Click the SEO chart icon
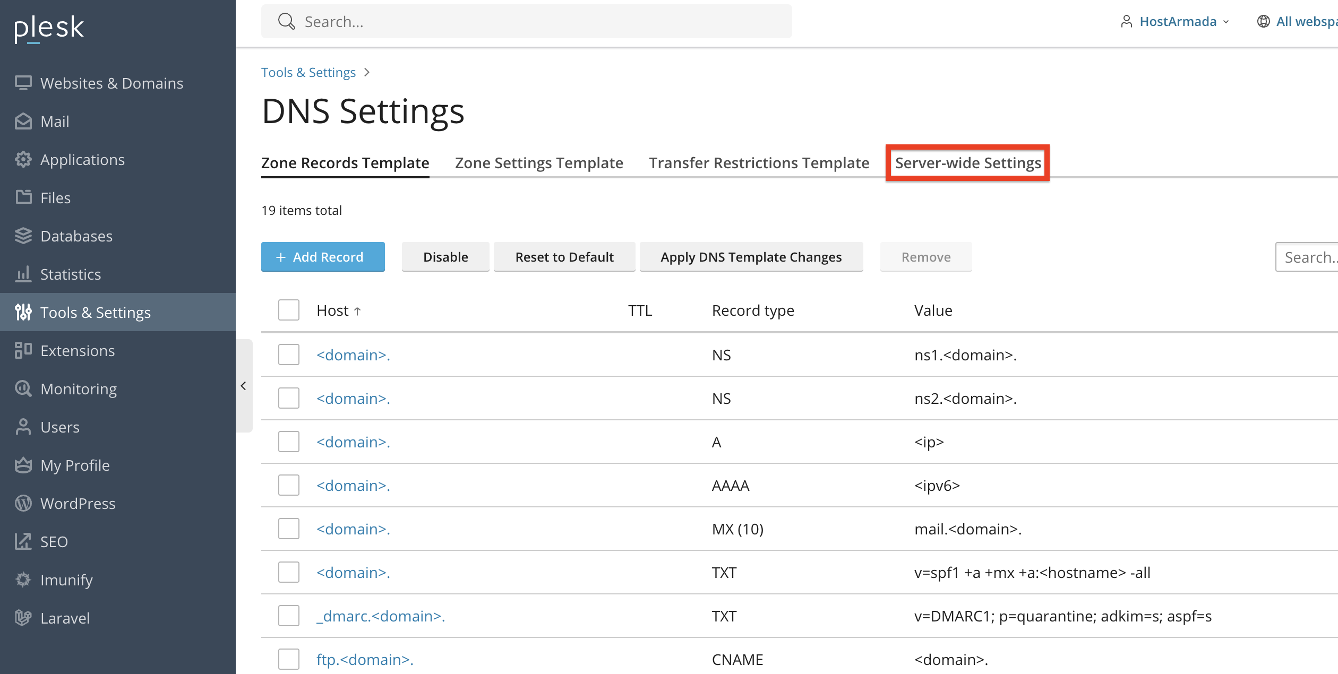Image resolution: width=1338 pixels, height=674 pixels. (23, 541)
